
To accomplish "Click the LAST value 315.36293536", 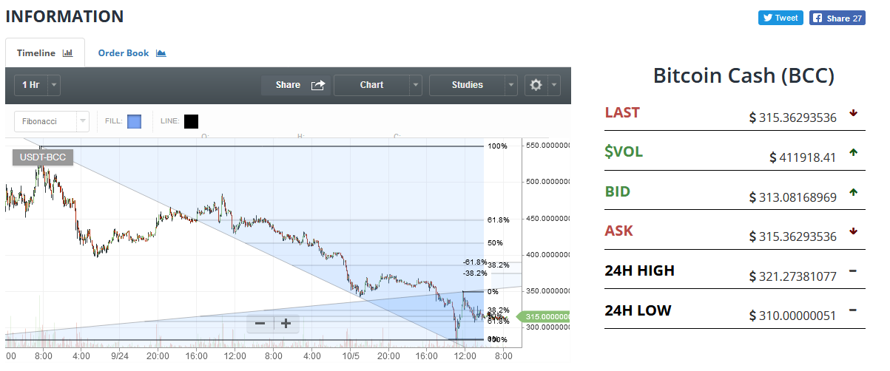I will 792,118.
